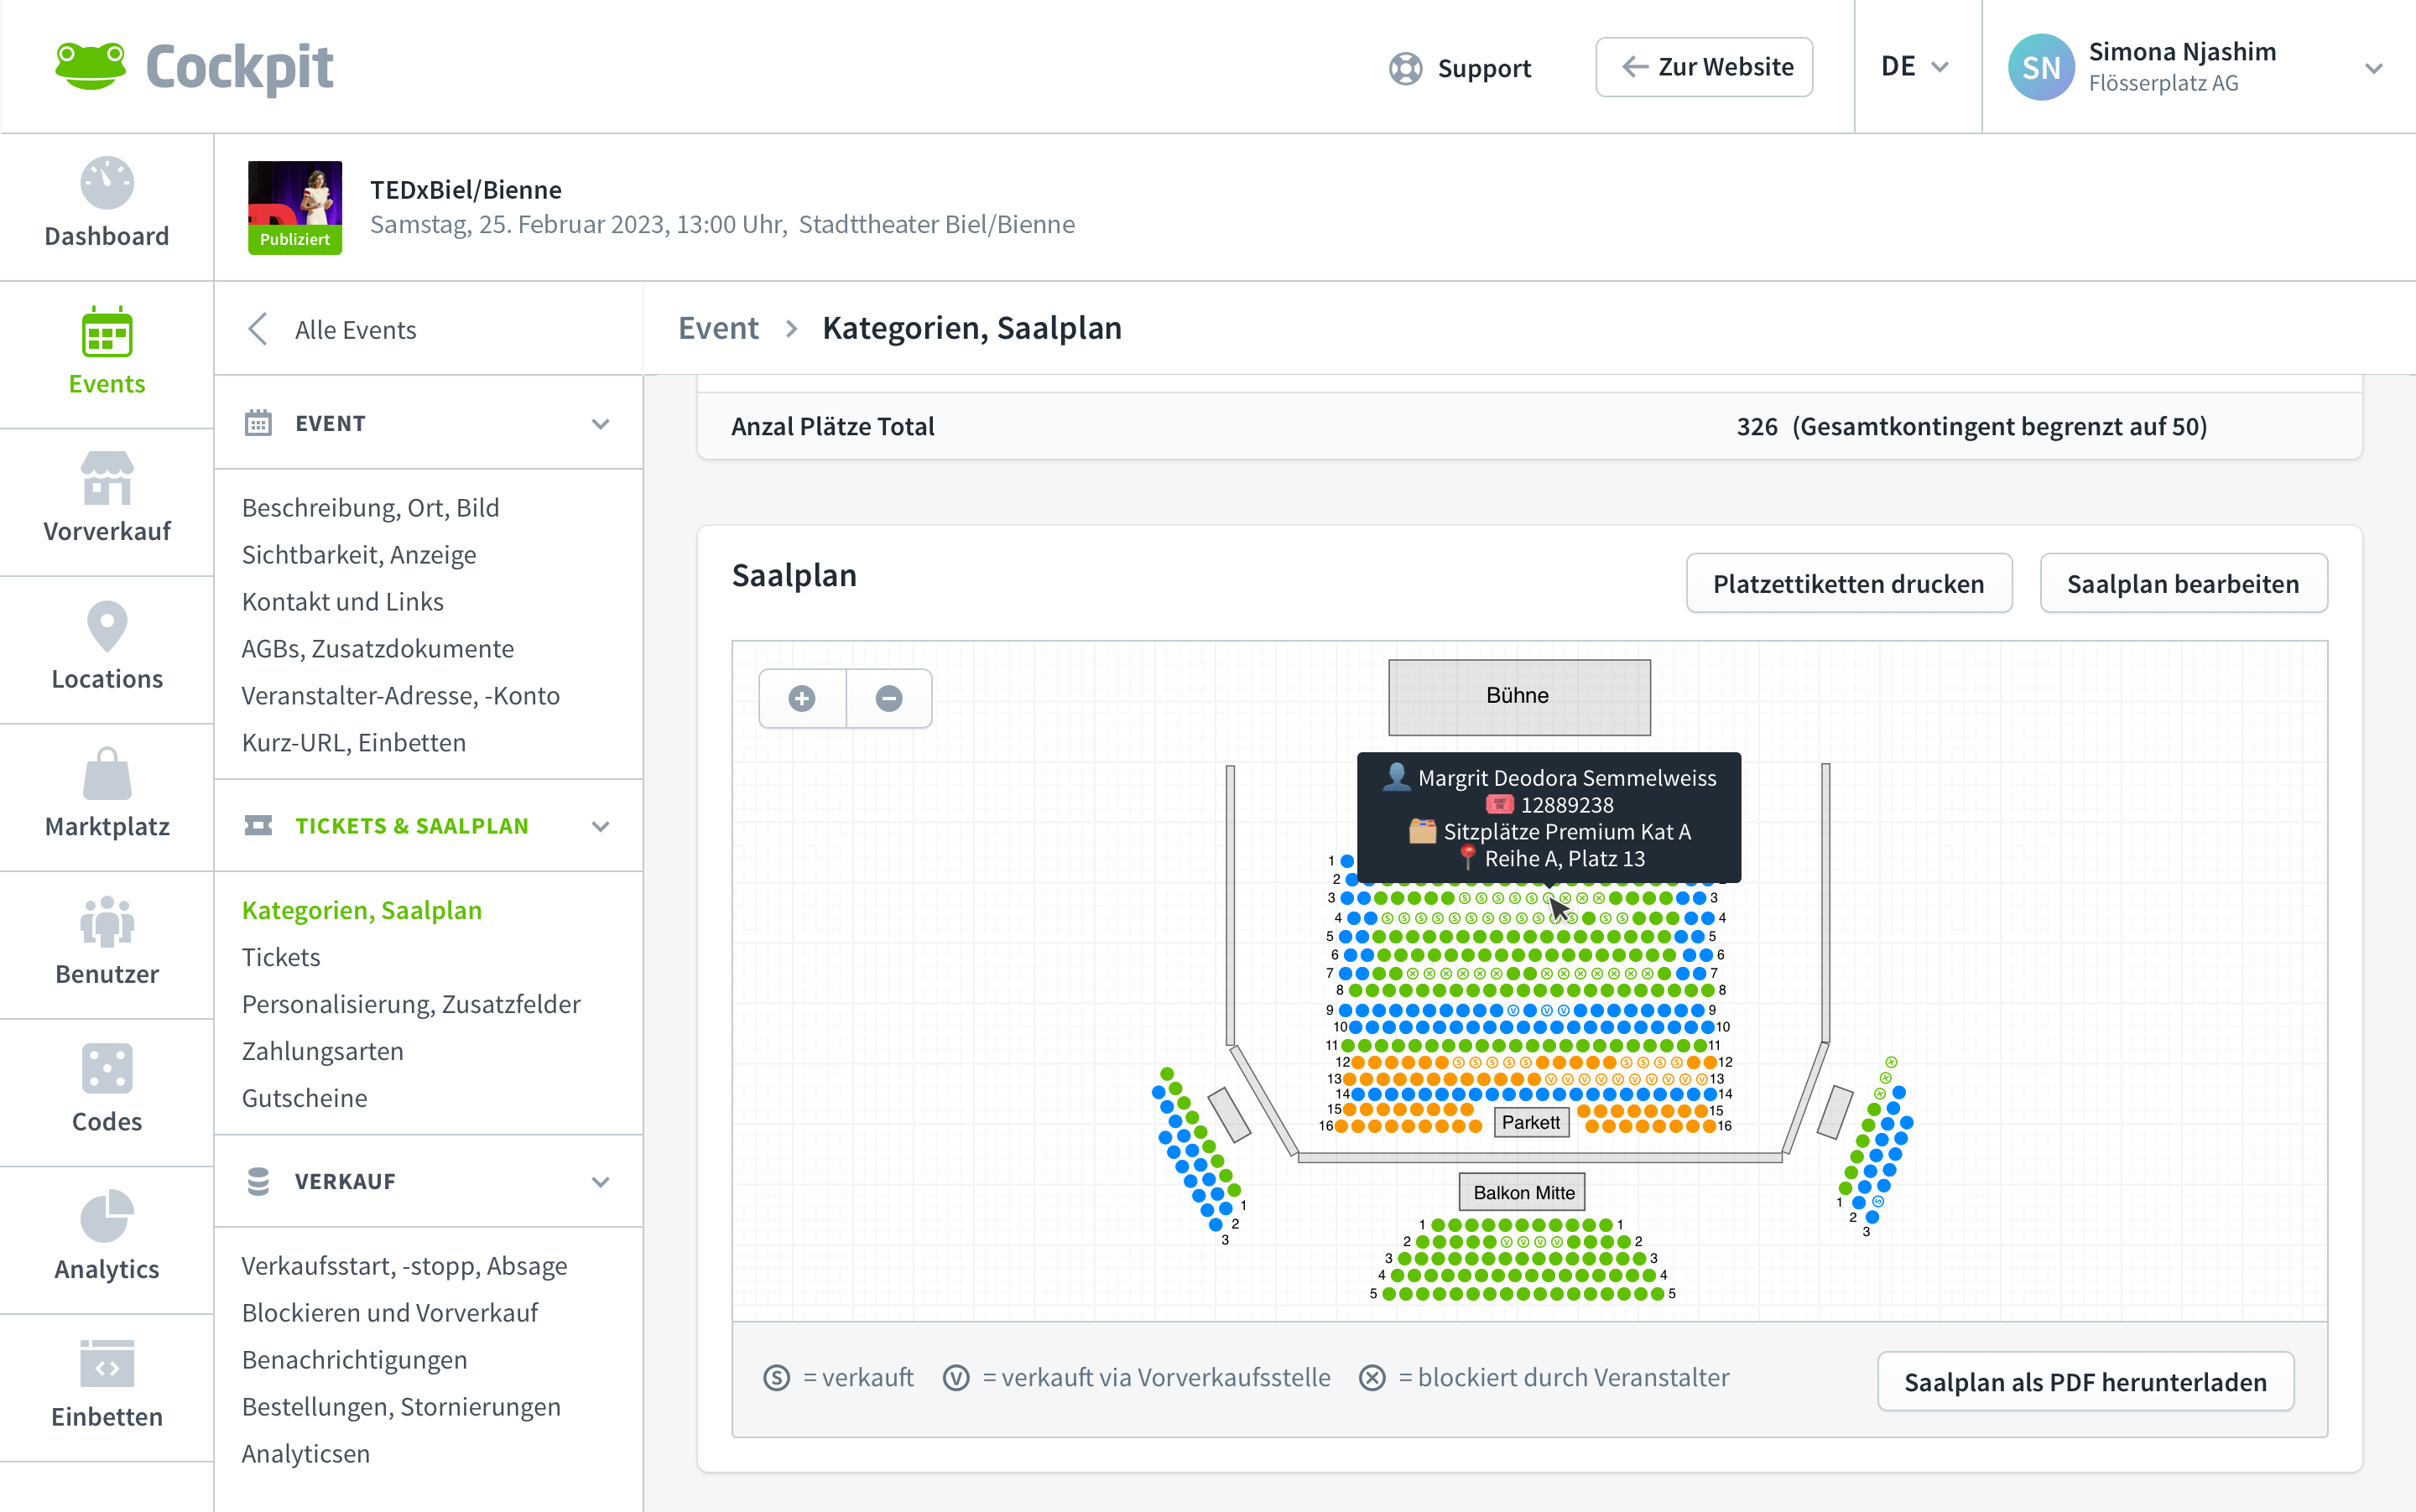Viewport: 2416px width, 1512px height.
Task: Go to Locations pin icon
Action: 106,627
